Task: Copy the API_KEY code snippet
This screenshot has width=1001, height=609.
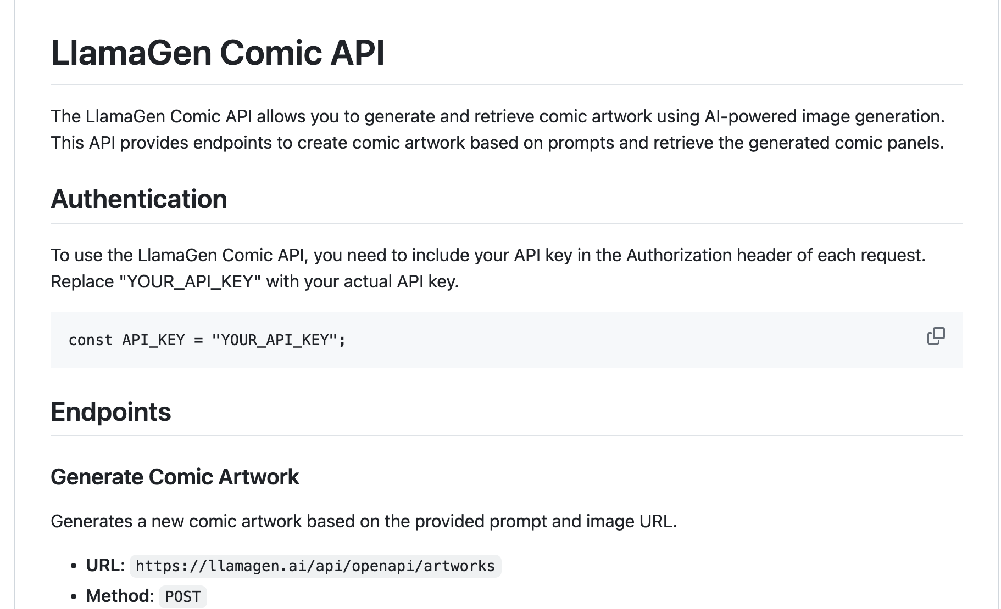Action: tap(936, 336)
